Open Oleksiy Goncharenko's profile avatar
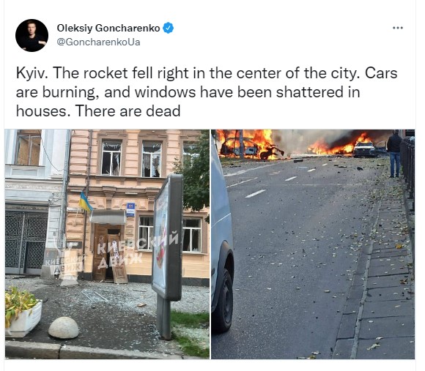This screenshot has height=371, width=425. pyautogui.click(x=32, y=35)
